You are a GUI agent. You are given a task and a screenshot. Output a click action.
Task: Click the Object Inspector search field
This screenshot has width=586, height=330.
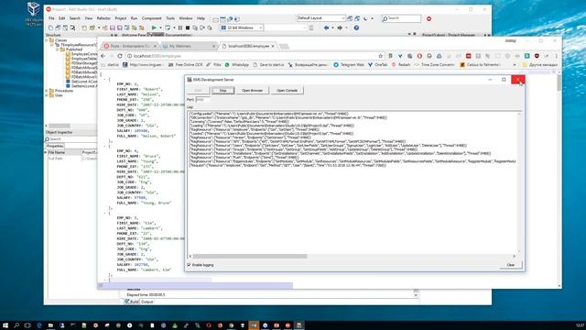pos(71,138)
